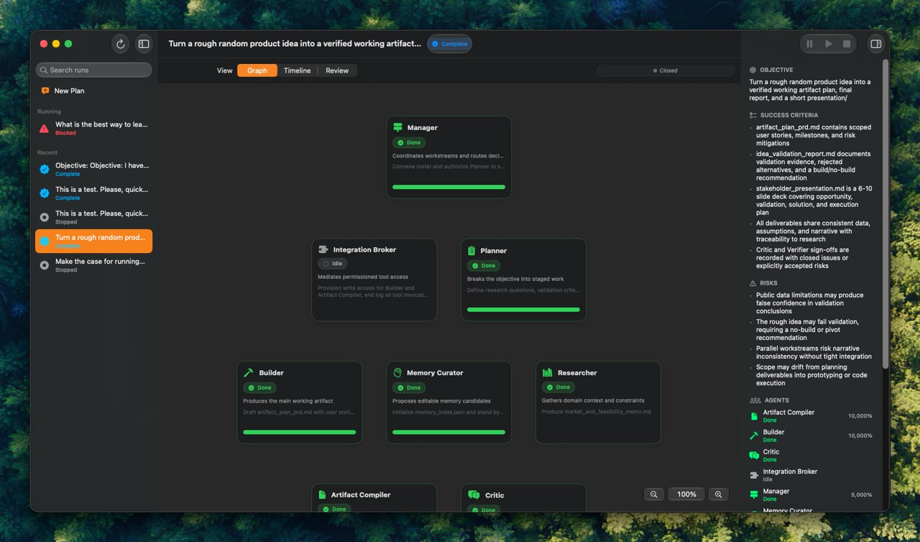This screenshot has height=542, width=920.
Task: Open the Stopped 'This is a test' run
Action: point(93,217)
